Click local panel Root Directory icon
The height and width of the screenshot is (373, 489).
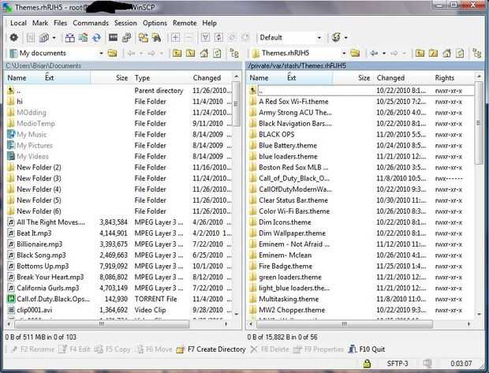click(x=191, y=54)
